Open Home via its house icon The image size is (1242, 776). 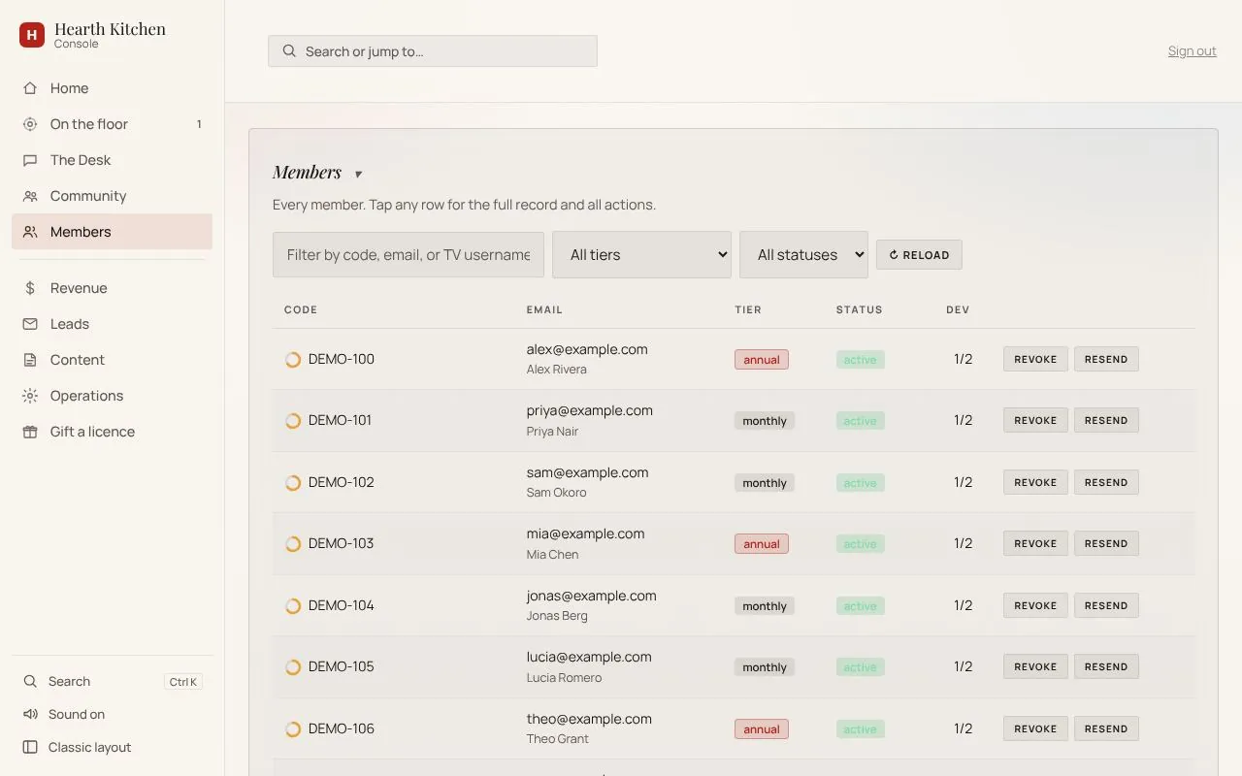30,88
